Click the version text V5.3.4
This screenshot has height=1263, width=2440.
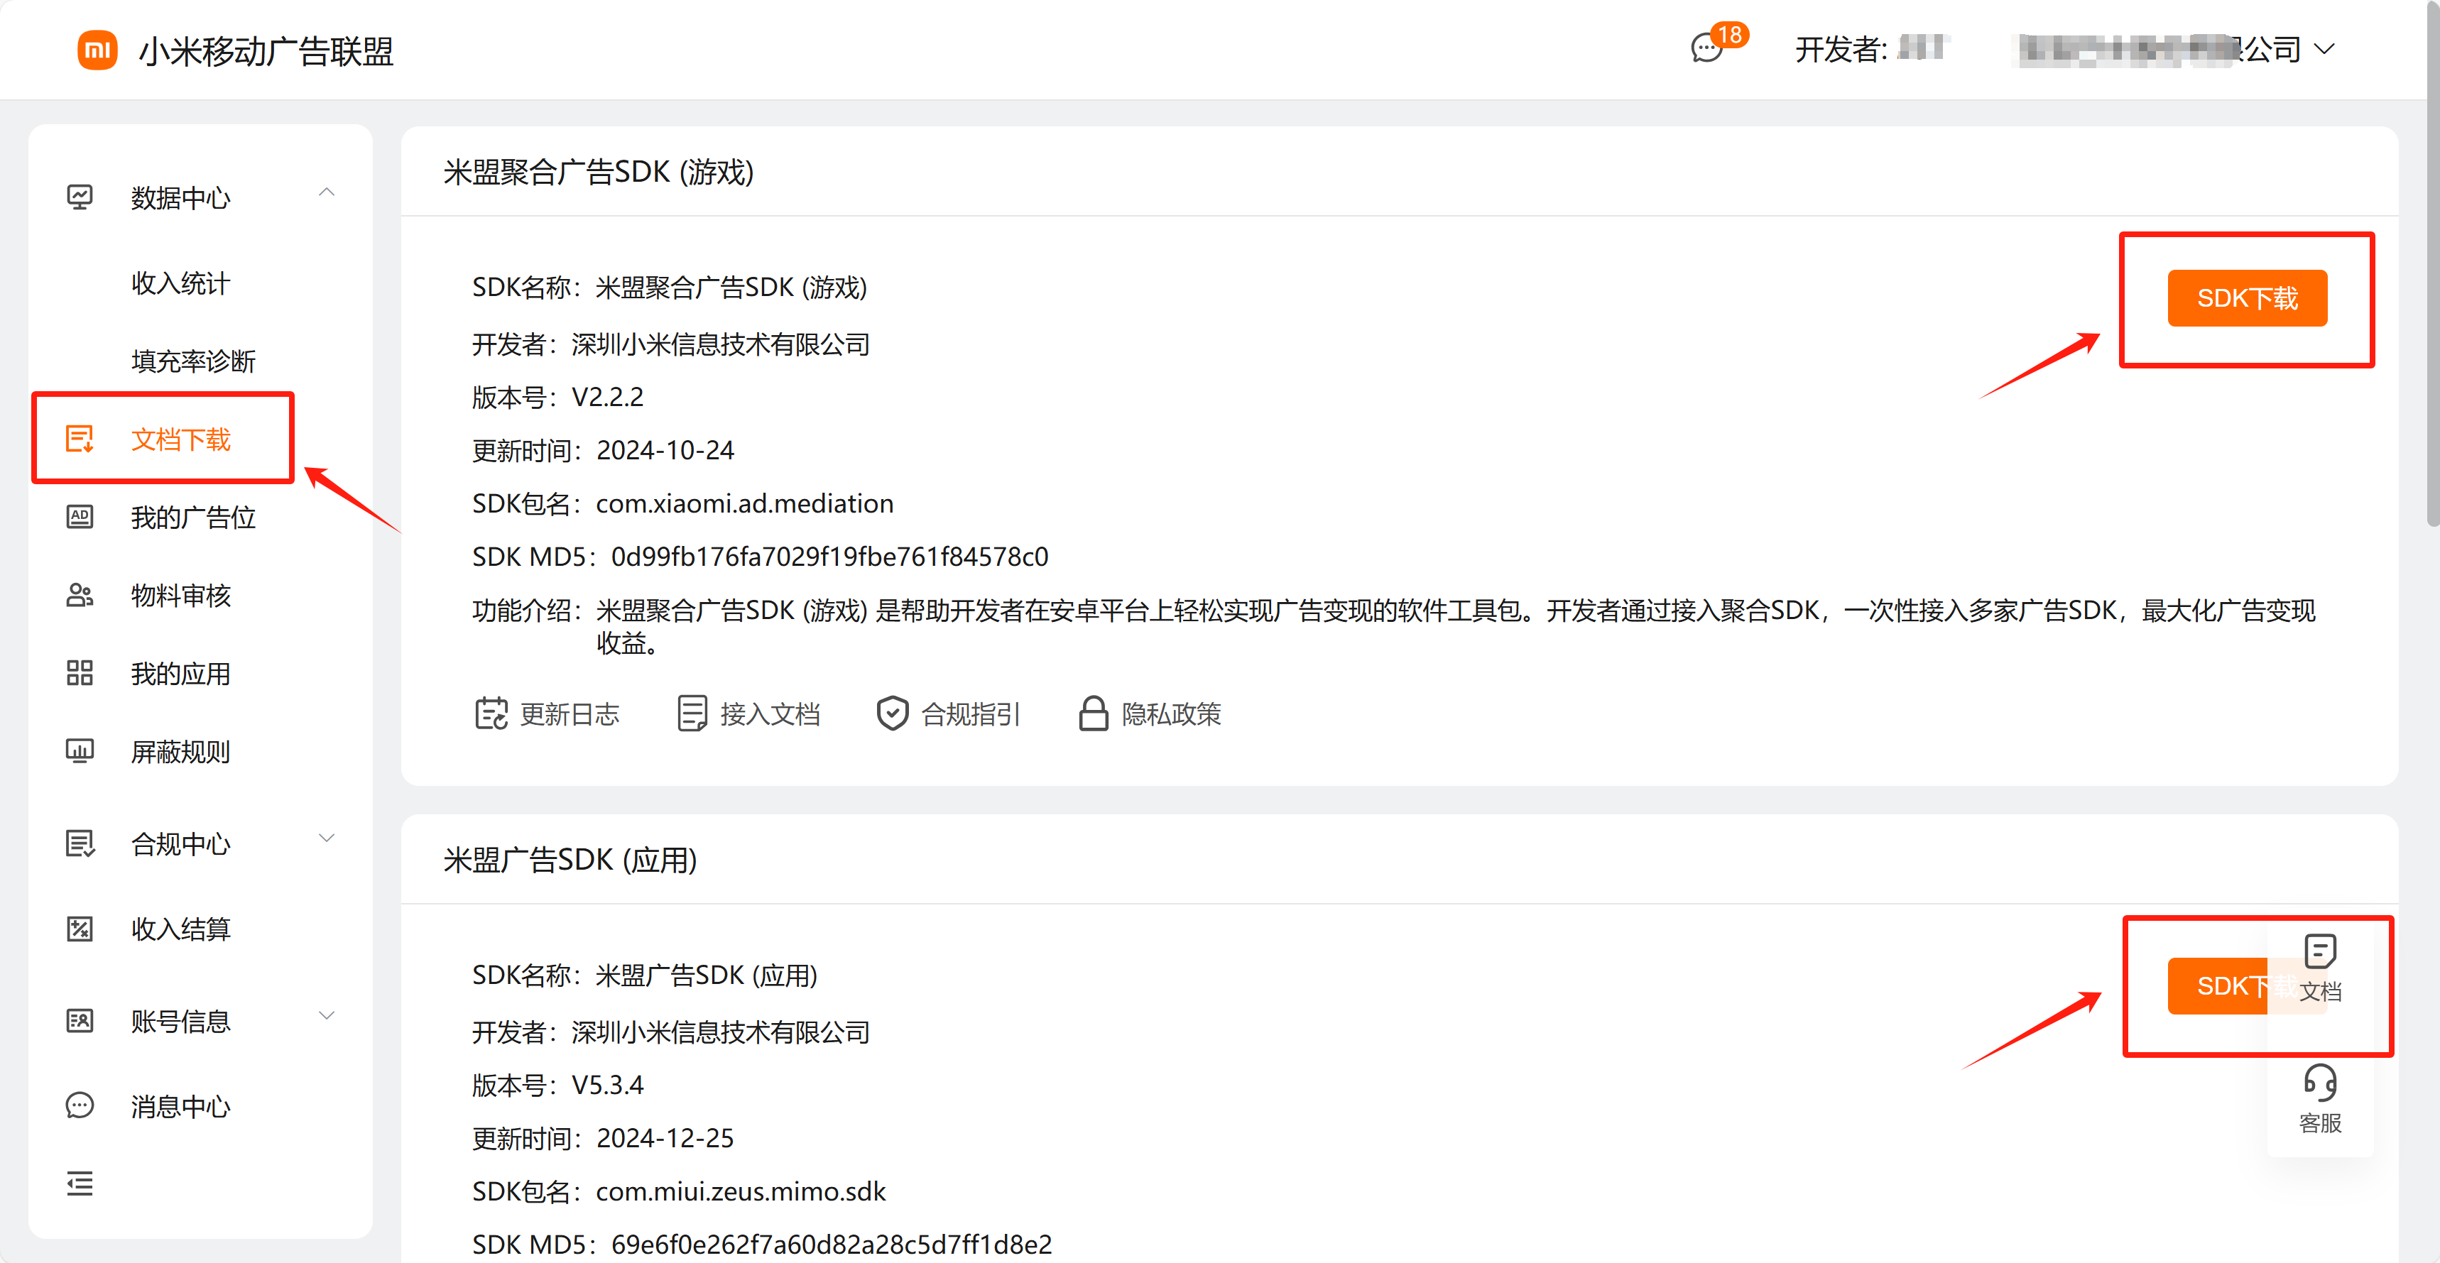[x=607, y=1085]
